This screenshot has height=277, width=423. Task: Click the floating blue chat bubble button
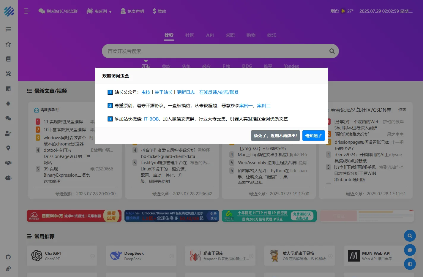pos(410,250)
